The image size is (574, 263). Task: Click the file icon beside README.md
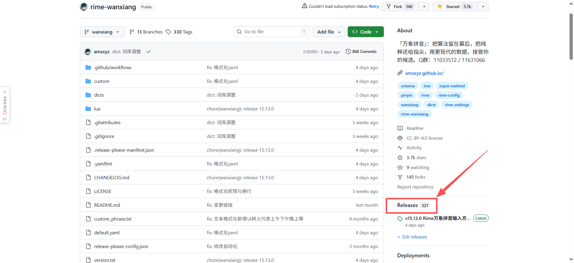coord(88,205)
